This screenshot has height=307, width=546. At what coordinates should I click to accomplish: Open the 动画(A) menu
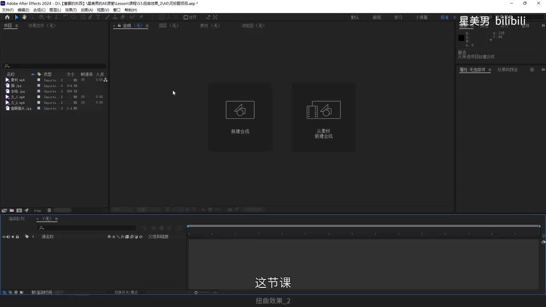point(87,10)
